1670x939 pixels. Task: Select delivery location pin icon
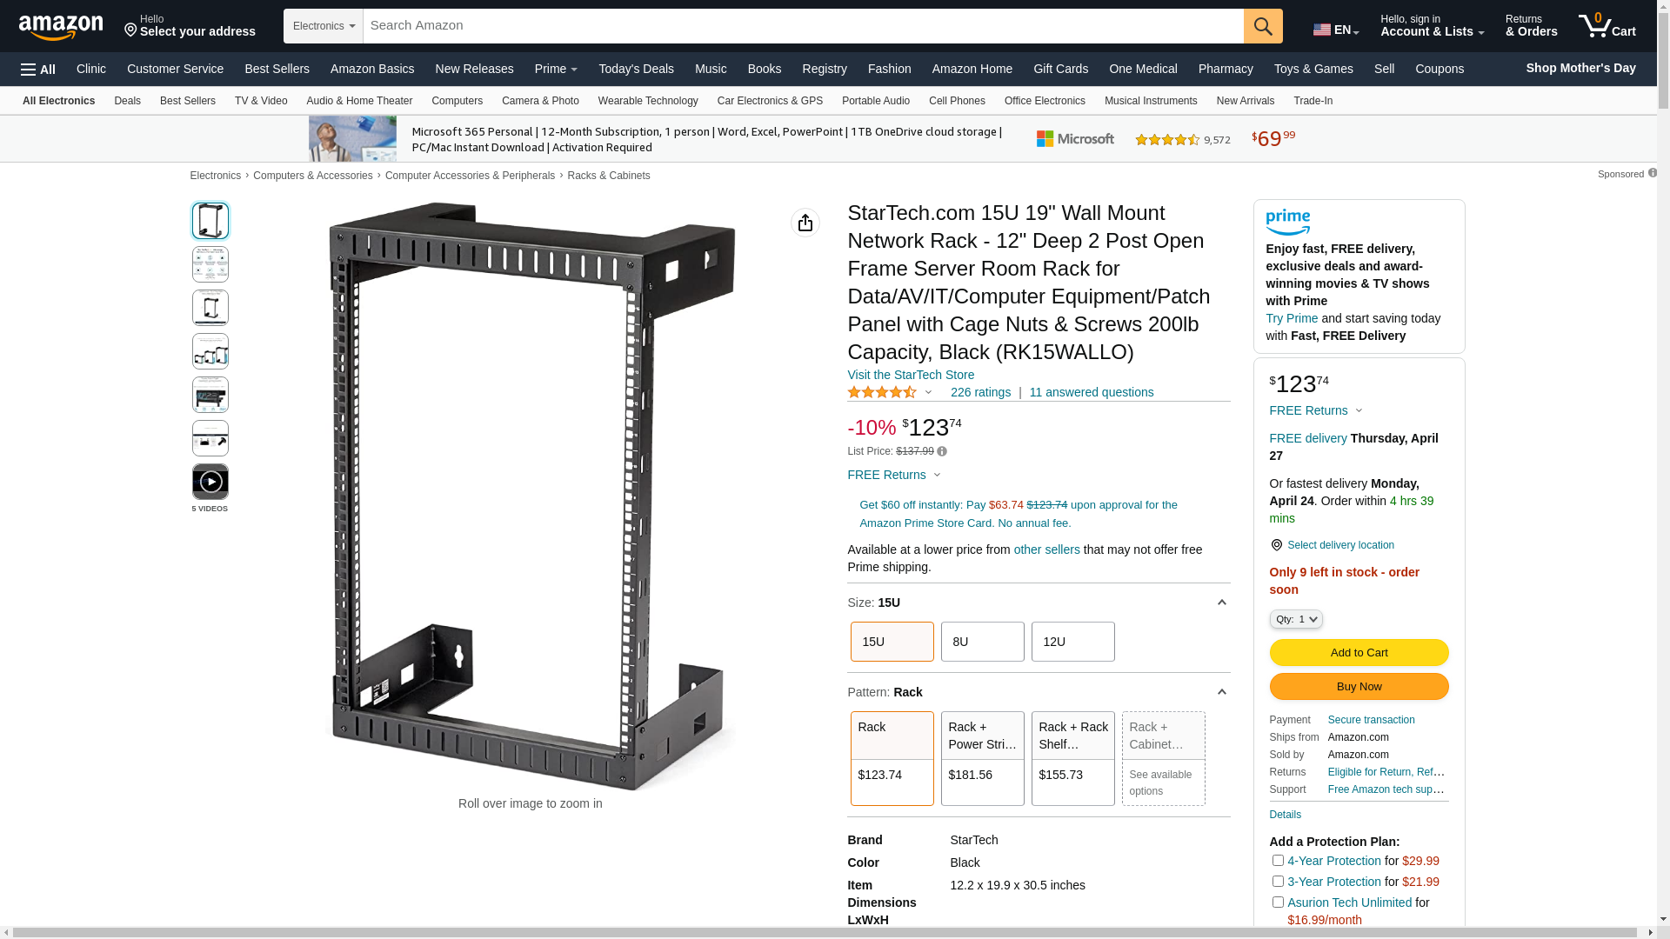pos(1276,545)
